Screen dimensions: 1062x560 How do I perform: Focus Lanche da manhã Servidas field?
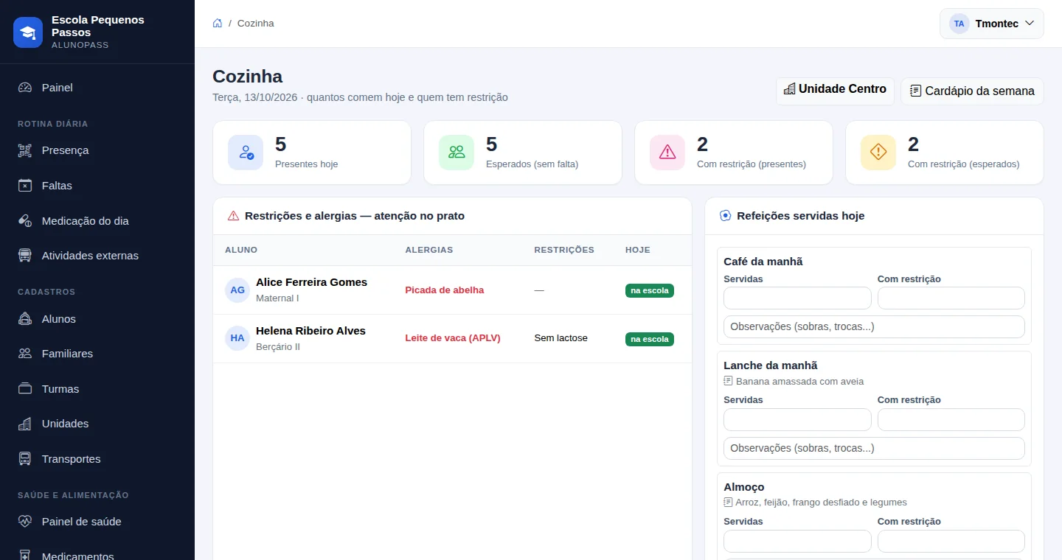797,420
